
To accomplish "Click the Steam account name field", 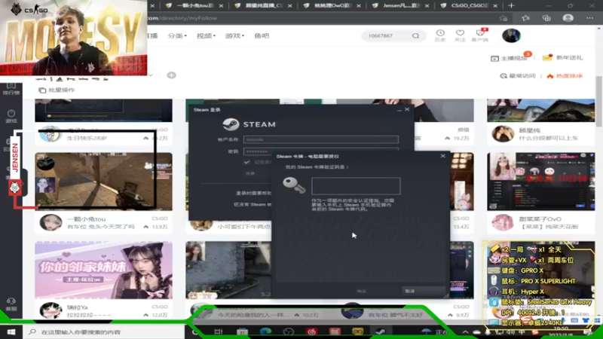I will (321, 139).
